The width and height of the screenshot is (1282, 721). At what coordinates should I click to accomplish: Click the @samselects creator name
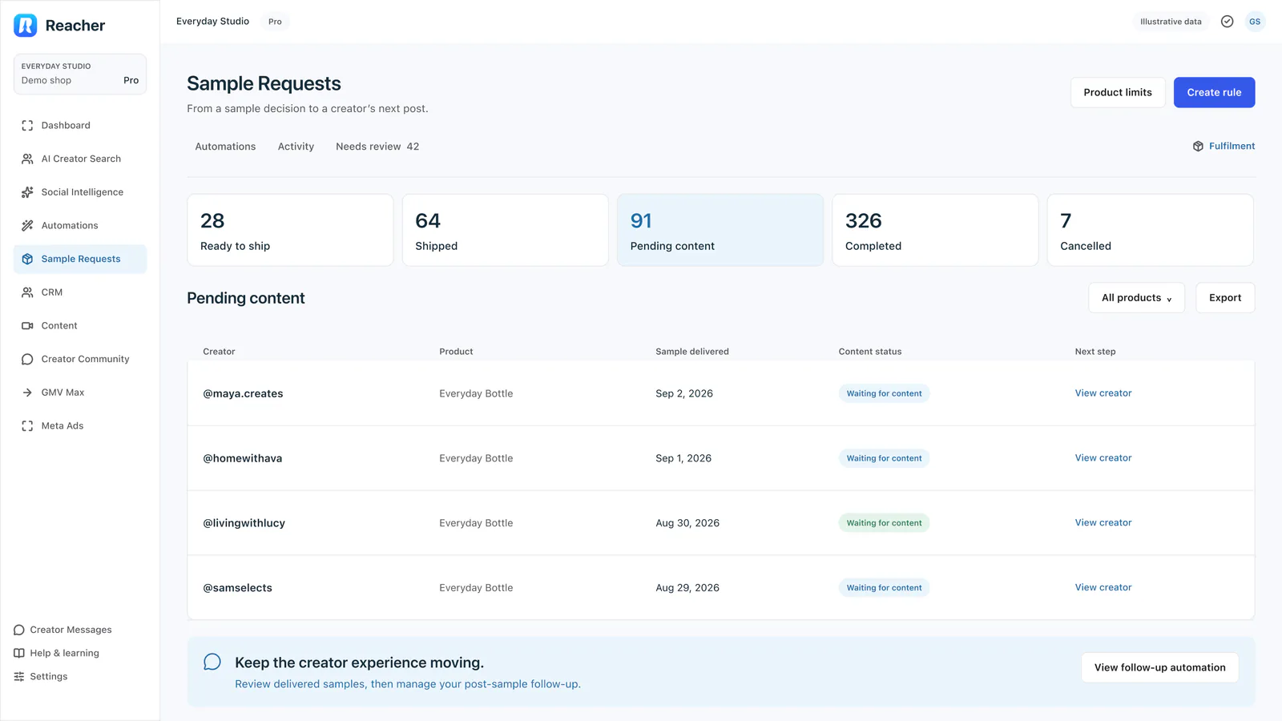pyautogui.click(x=237, y=588)
